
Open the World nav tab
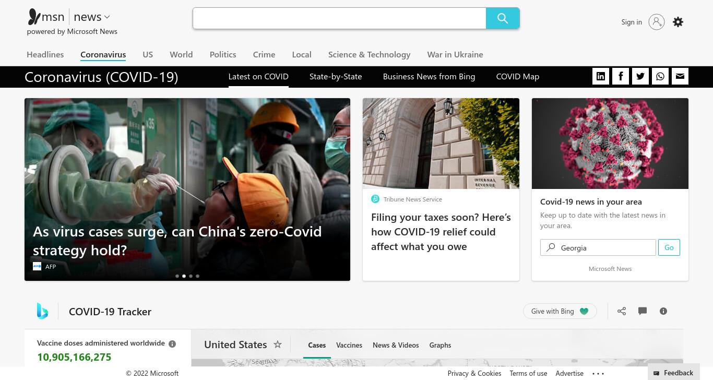pyautogui.click(x=181, y=54)
